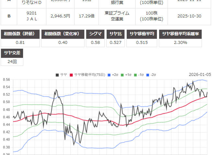The image size is (212, 155).
Task: Select the サヤ比 header label
Action: point(116,34)
